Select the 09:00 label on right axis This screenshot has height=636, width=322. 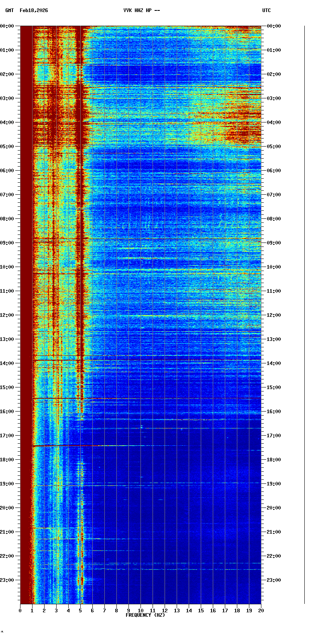[x=274, y=243]
